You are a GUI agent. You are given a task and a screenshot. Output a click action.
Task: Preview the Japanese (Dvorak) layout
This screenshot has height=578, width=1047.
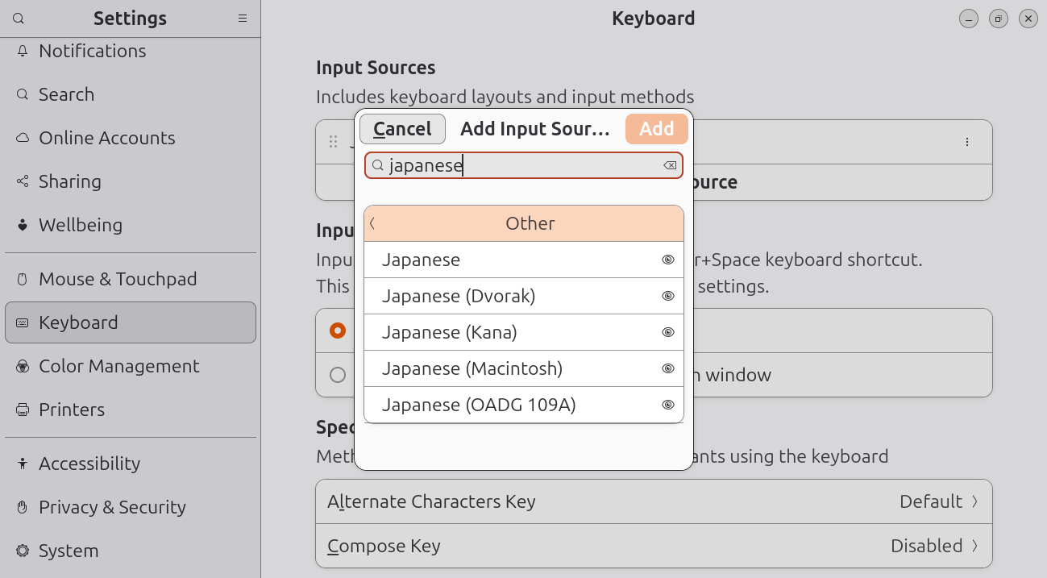[x=667, y=296]
